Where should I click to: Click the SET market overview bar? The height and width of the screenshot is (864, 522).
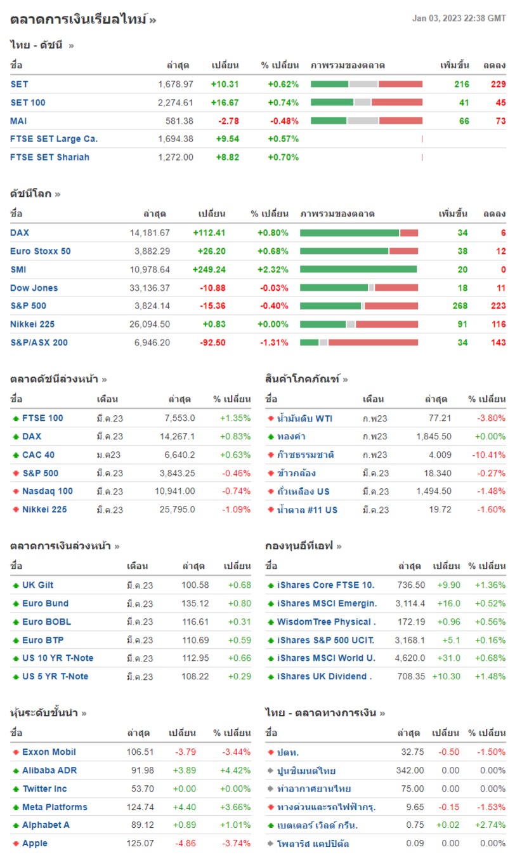pos(367,84)
